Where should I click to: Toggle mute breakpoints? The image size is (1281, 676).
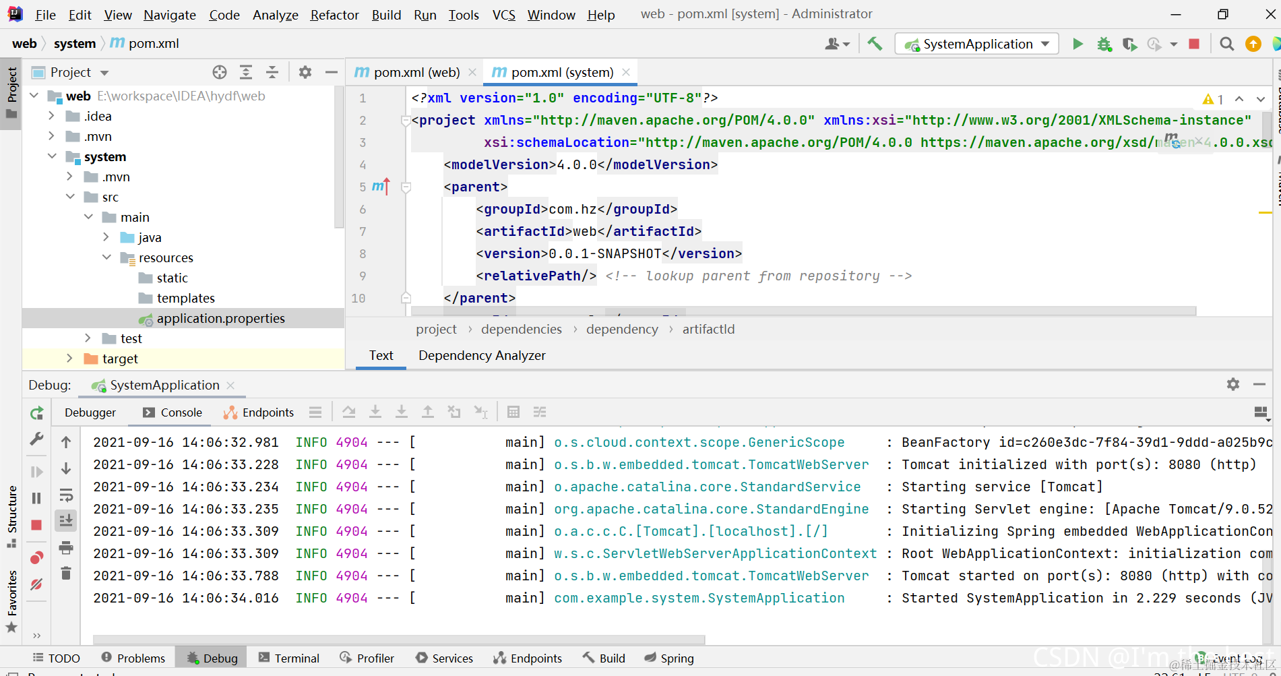click(37, 584)
